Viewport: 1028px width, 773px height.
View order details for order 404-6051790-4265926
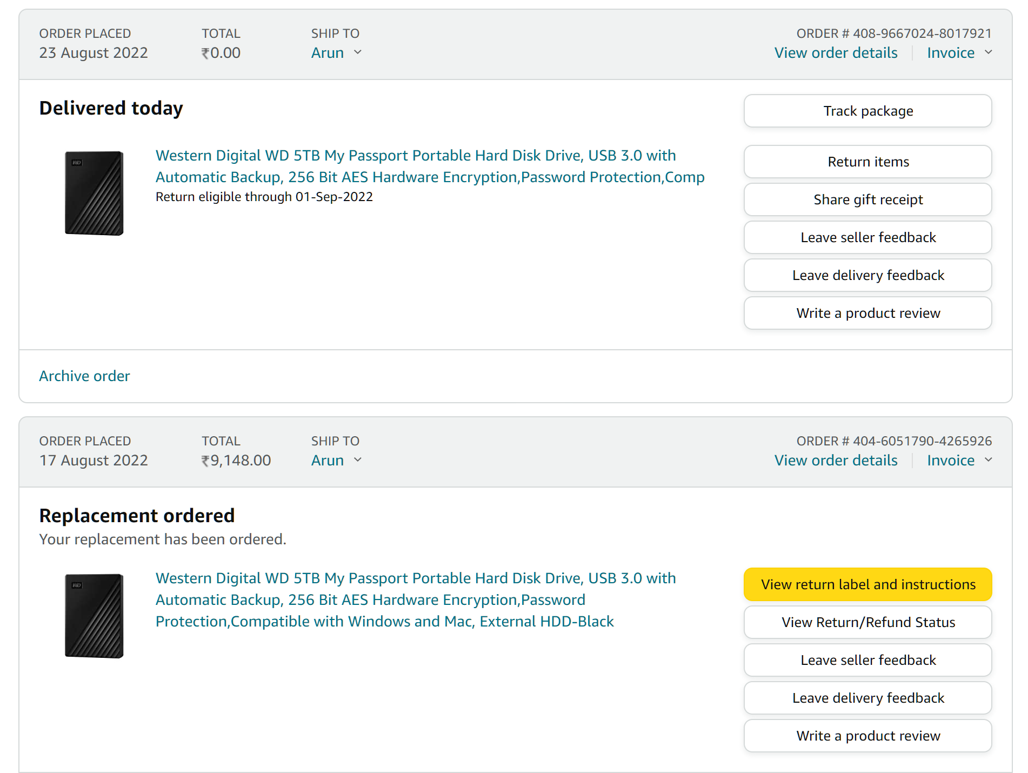836,461
